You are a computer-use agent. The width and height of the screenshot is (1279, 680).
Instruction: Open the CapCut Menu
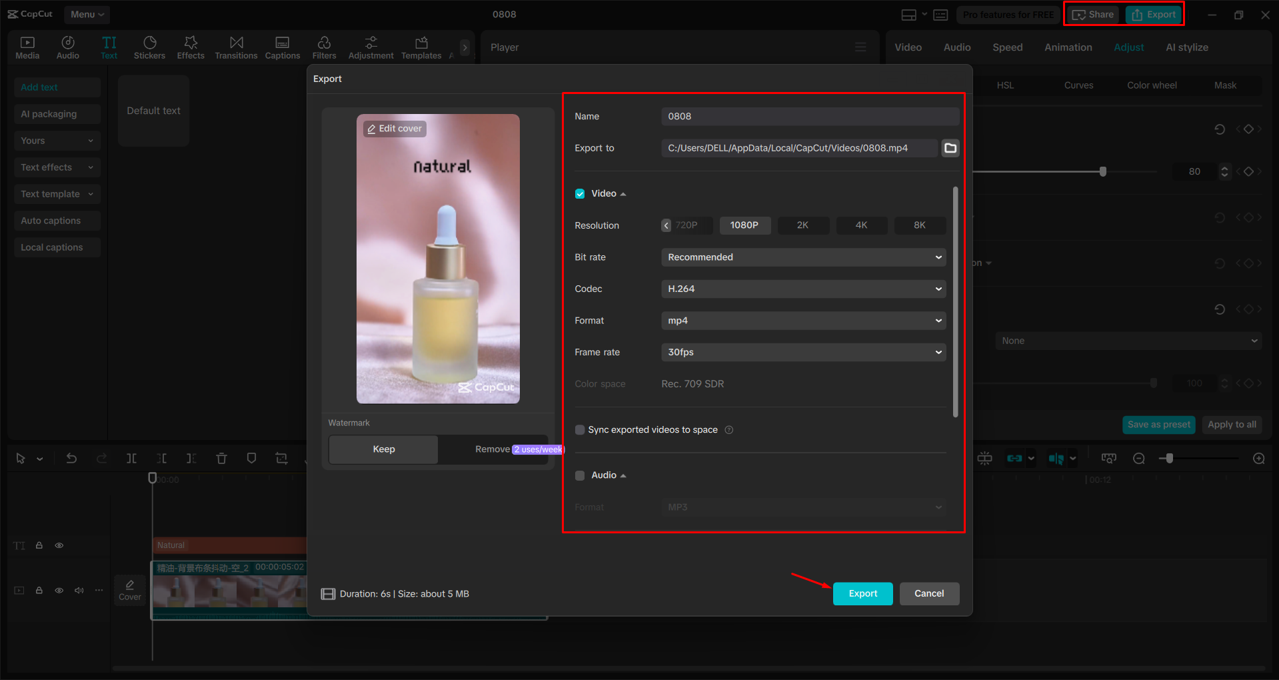(87, 14)
